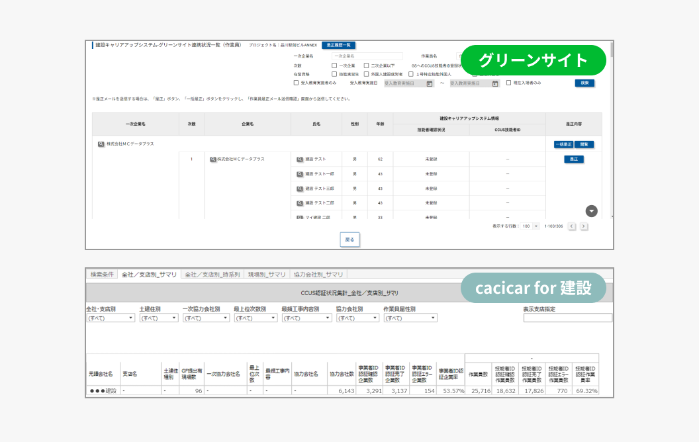Viewport: 699px width, 442px height.
Task: Check the 外国人建設就労者 checkbox
Action: coord(366,74)
